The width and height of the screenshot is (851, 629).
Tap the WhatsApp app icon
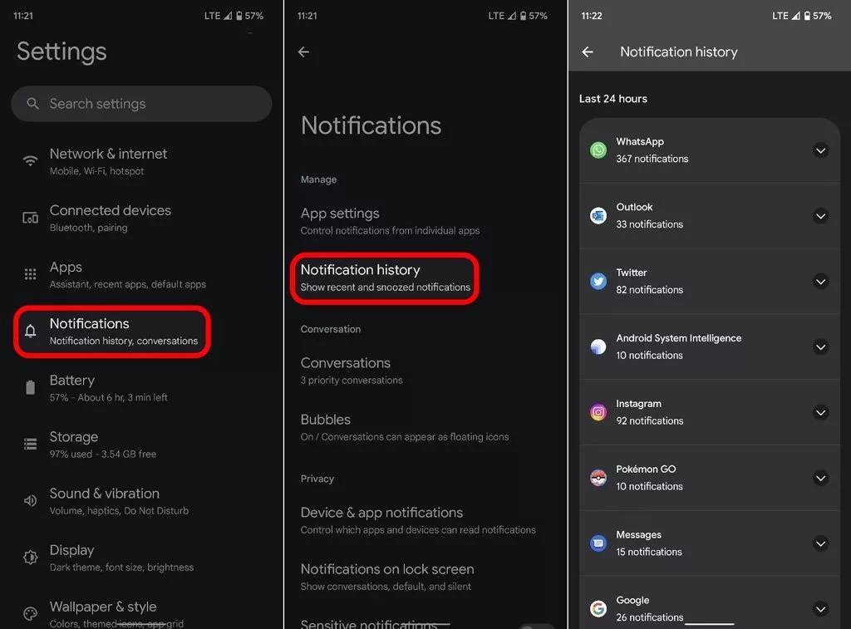click(x=598, y=150)
